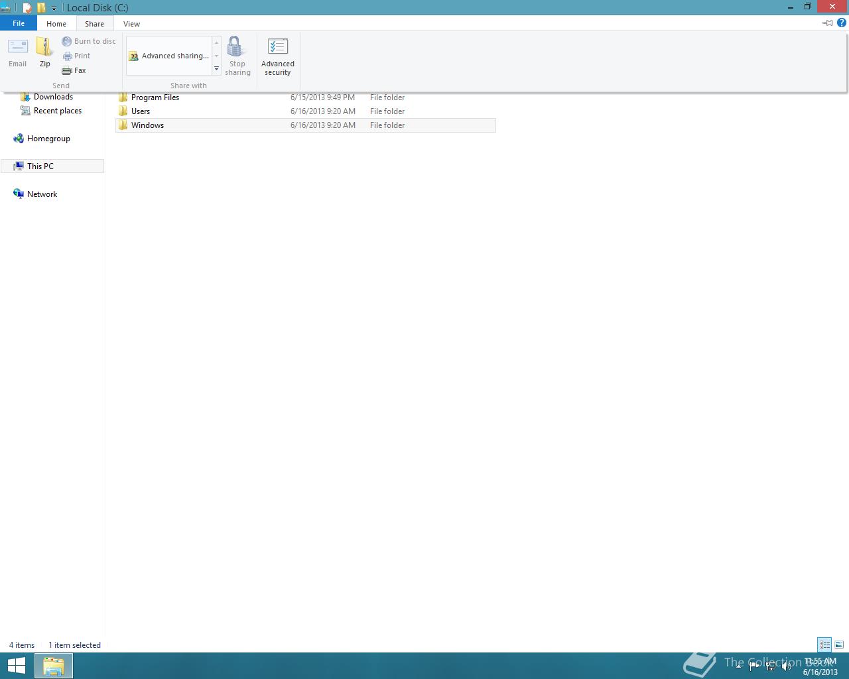
Task: Open Advanced security settings
Action: click(278, 56)
